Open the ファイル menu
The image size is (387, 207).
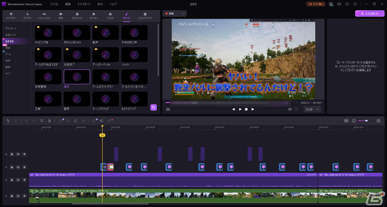click(54, 4)
